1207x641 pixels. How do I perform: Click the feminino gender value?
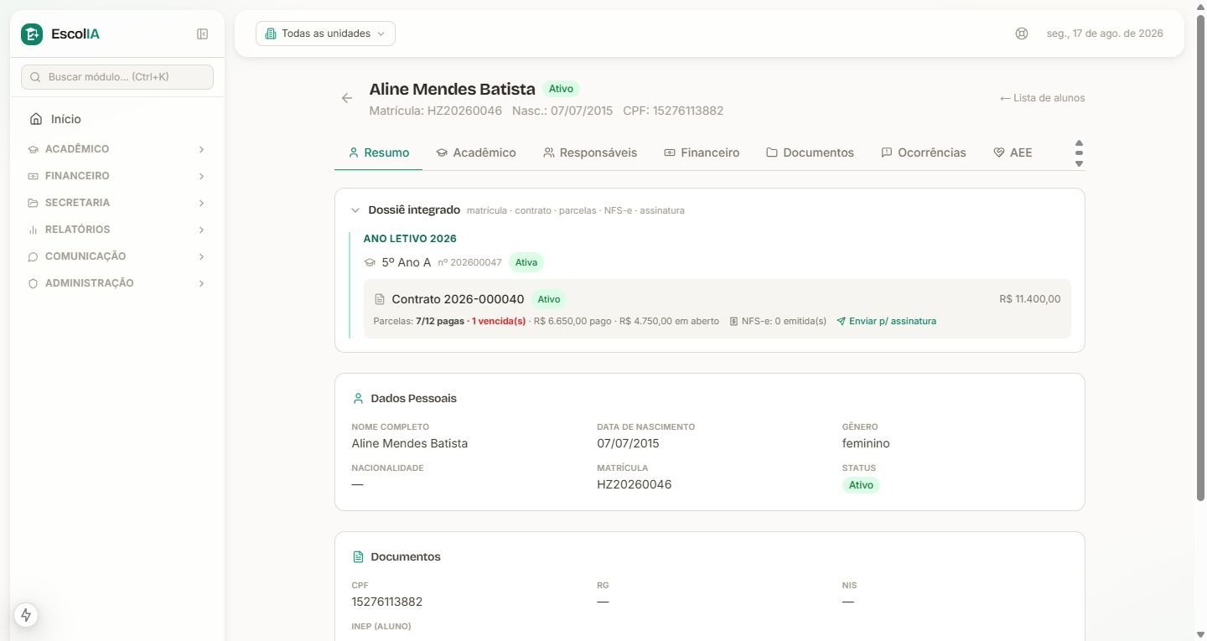tap(866, 443)
